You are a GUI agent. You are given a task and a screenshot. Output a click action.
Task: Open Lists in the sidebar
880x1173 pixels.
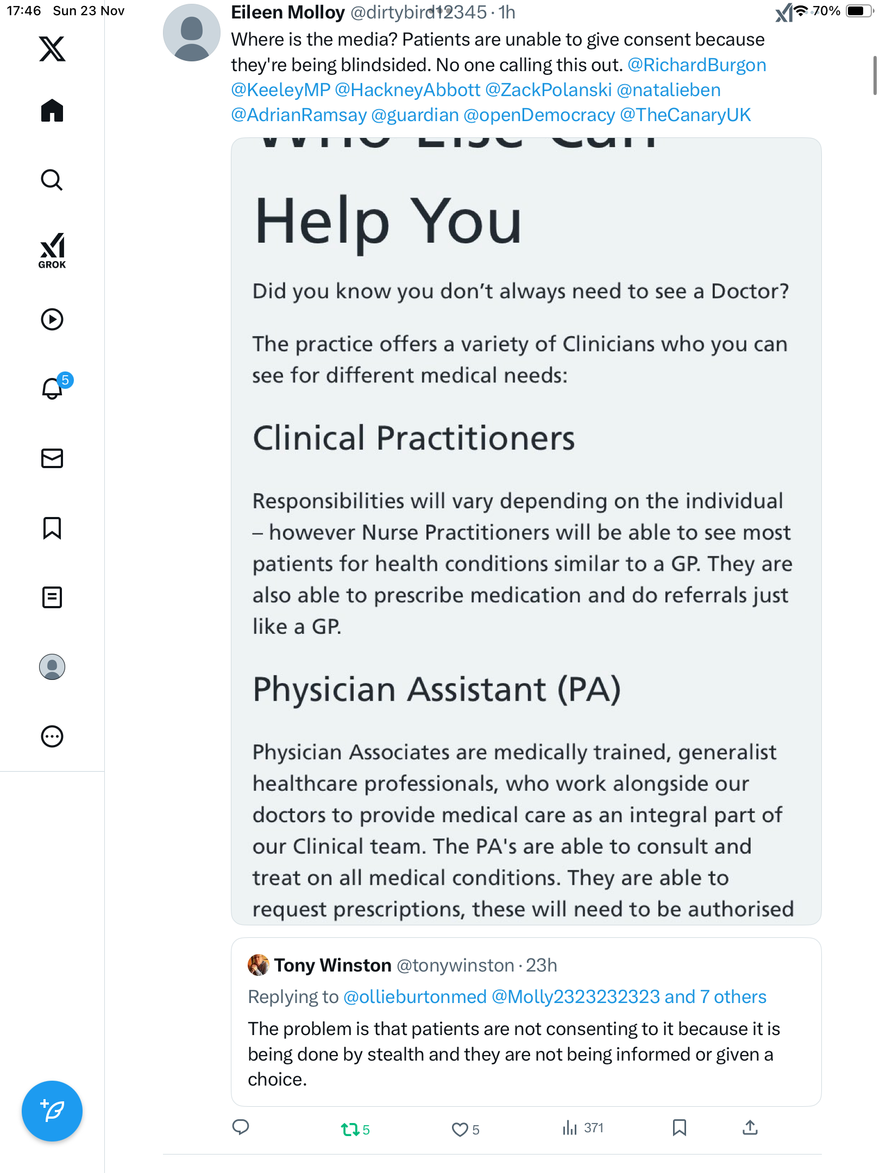(52, 597)
